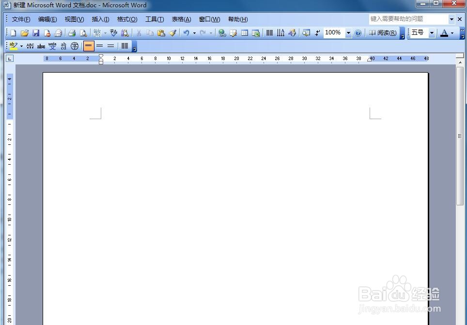Screen dimensions: 467x325
Task: Click the Copy icon
Action: [x=150, y=33]
